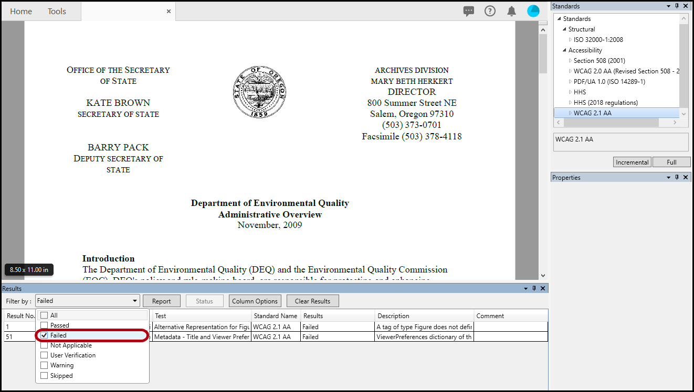This screenshot has width=694, height=392.
Task: Pin the Properties panel
Action: coord(677,178)
